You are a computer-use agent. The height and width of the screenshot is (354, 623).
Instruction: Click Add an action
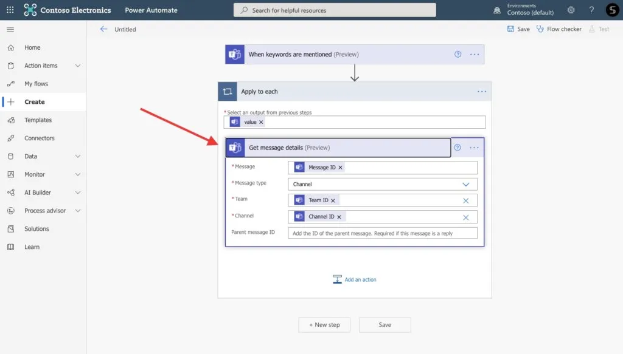pyautogui.click(x=355, y=279)
